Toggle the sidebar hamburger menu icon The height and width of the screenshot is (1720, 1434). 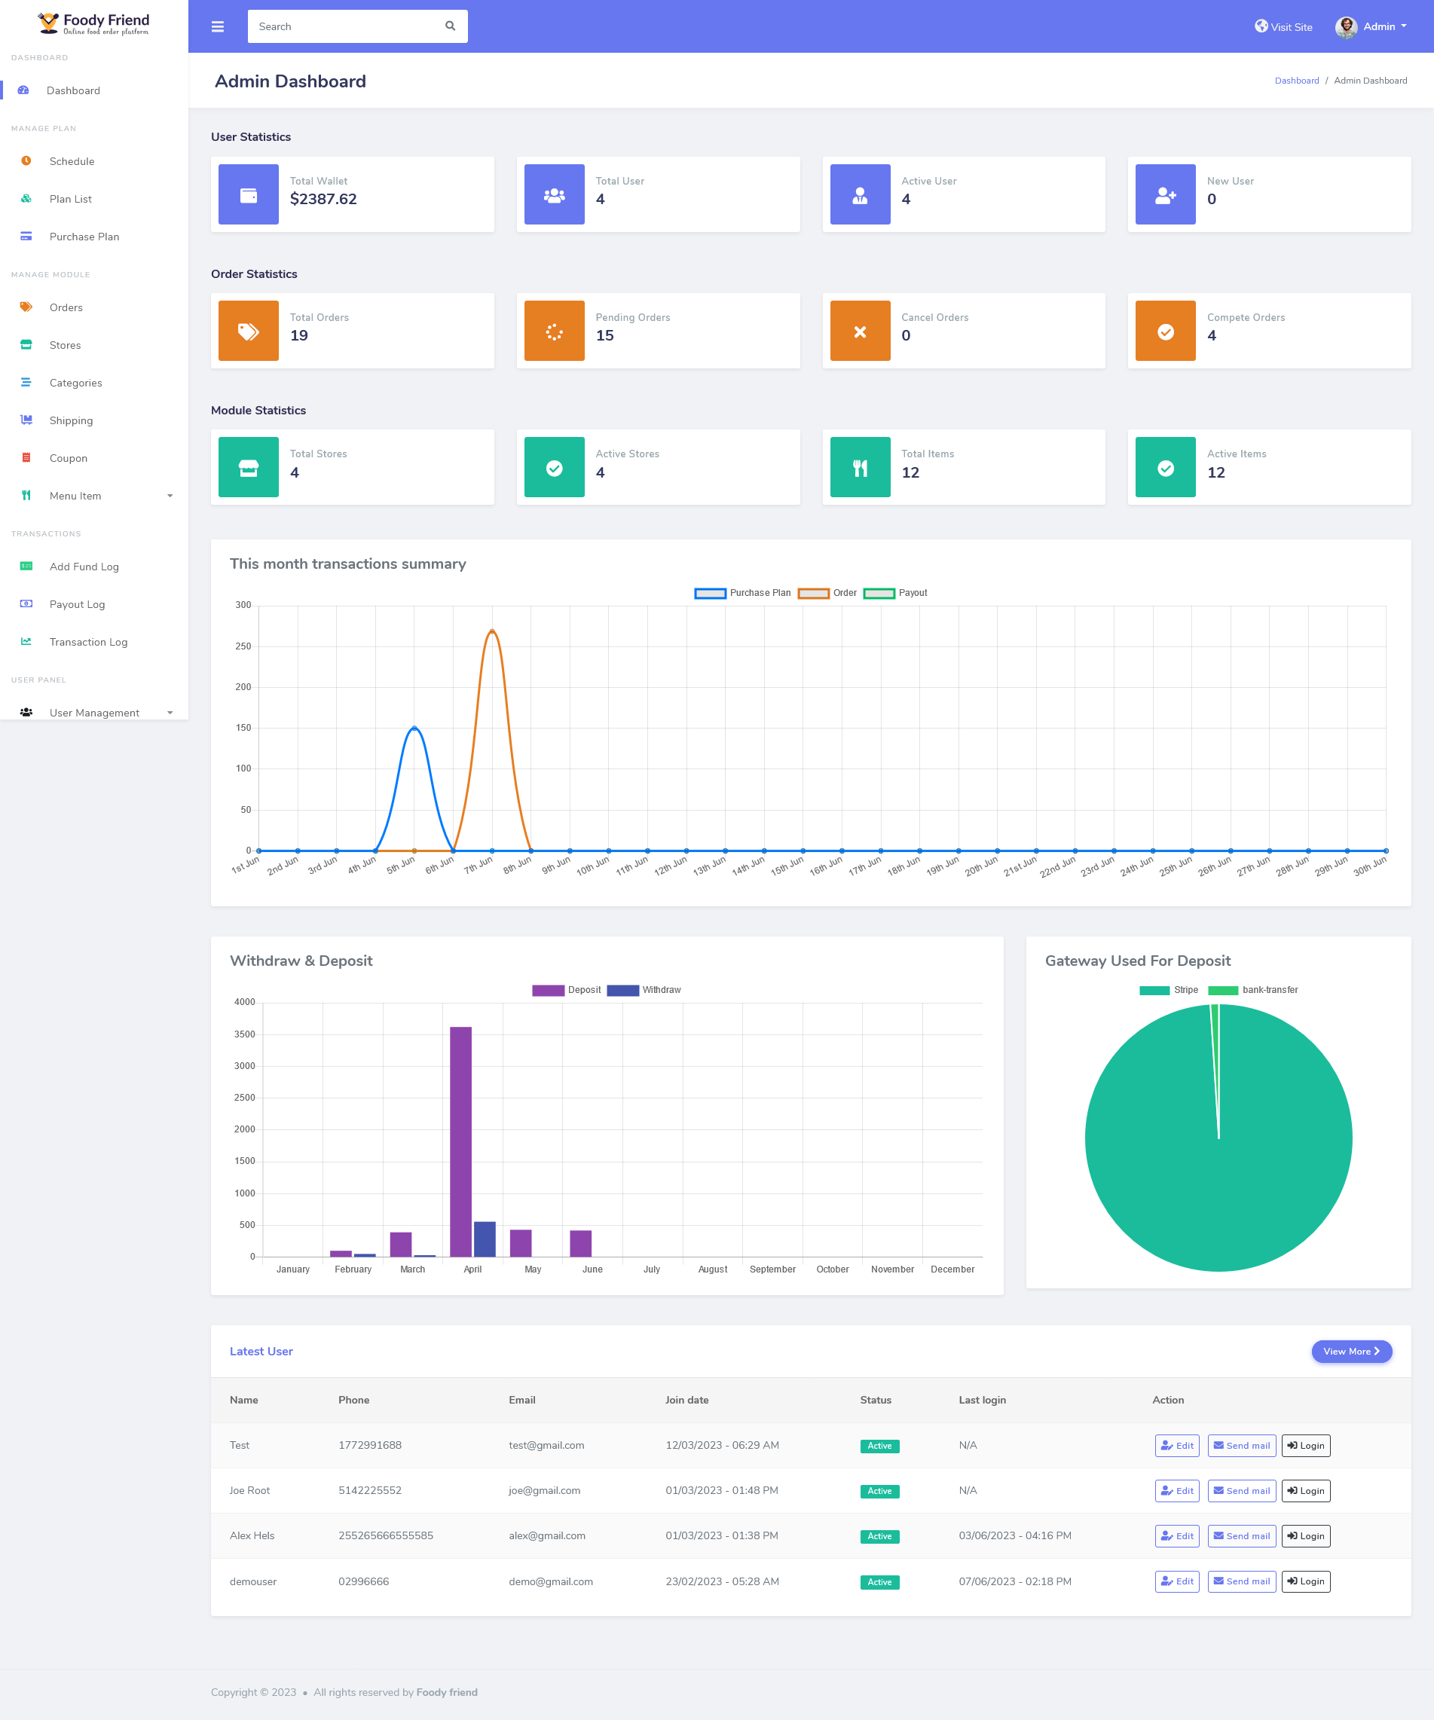click(x=217, y=26)
